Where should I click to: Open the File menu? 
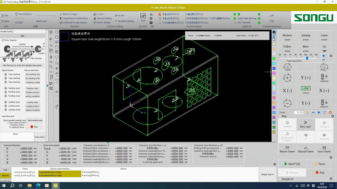coord(6,16)
